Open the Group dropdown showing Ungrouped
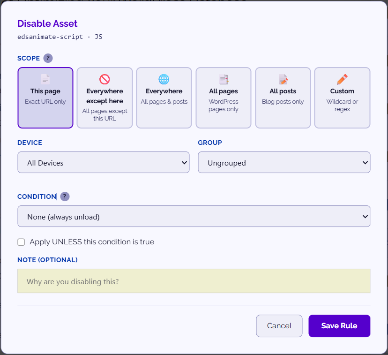Screen dimensions: 388x355 [x=284, y=162]
